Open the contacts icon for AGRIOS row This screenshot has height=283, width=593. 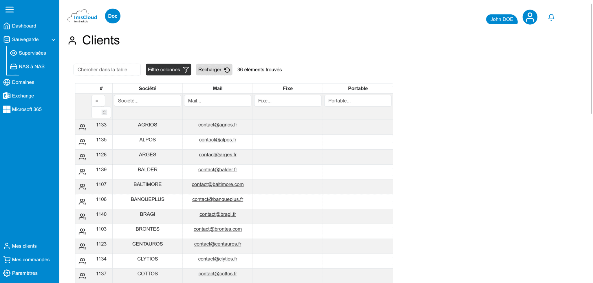(82, 127)
